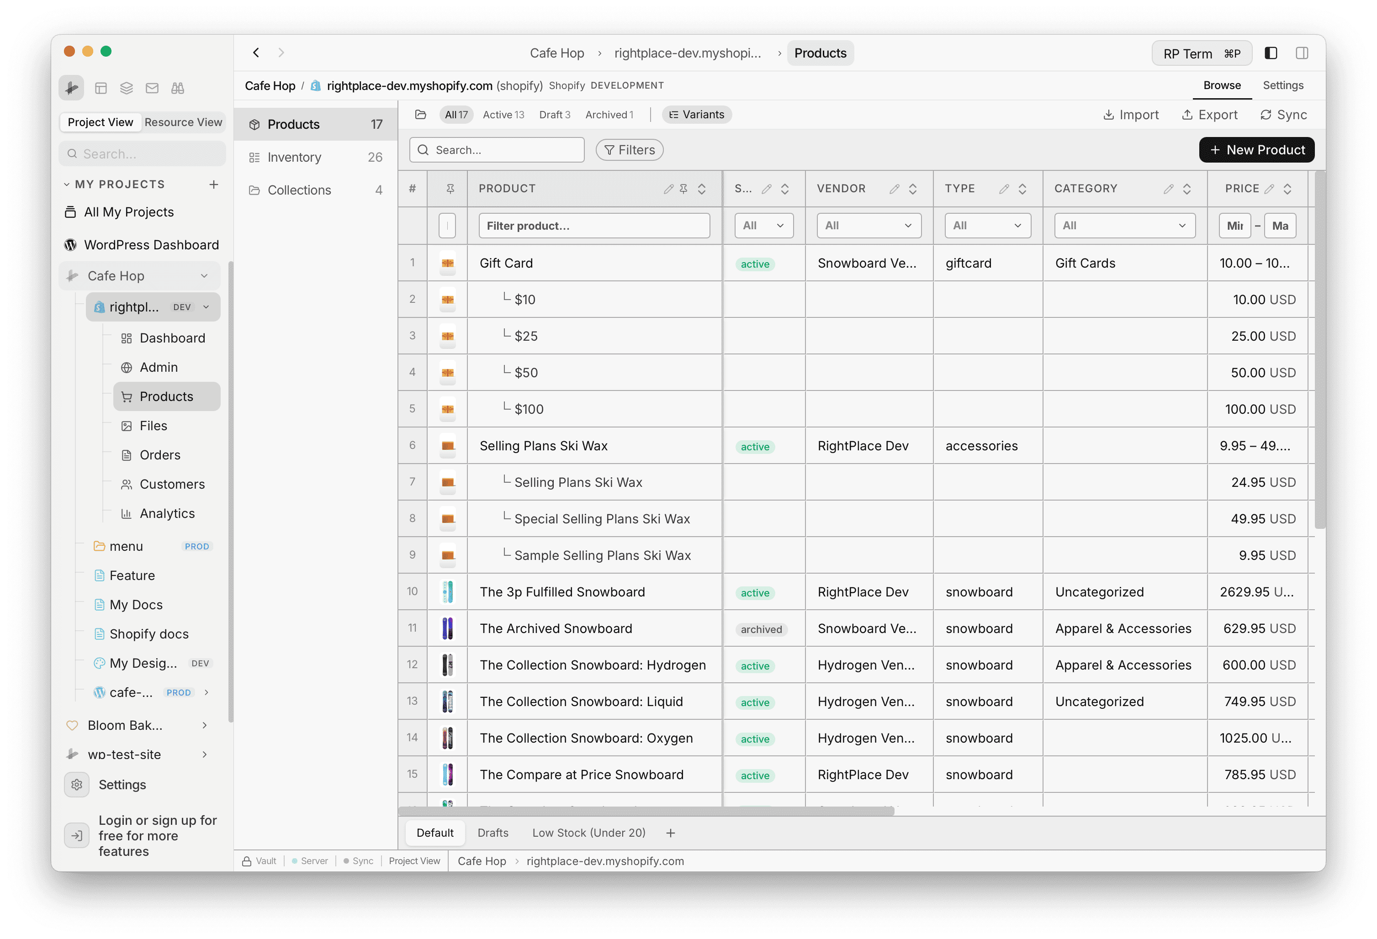
Task: Click the layers stack icon in sidebar
Action: click(x=126, y=88)
